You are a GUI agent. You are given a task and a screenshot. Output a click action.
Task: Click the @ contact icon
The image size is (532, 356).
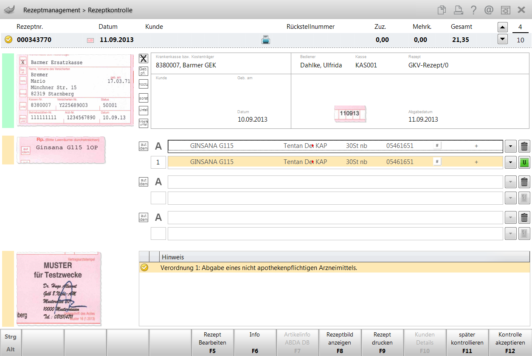click(x=489, y=10)
